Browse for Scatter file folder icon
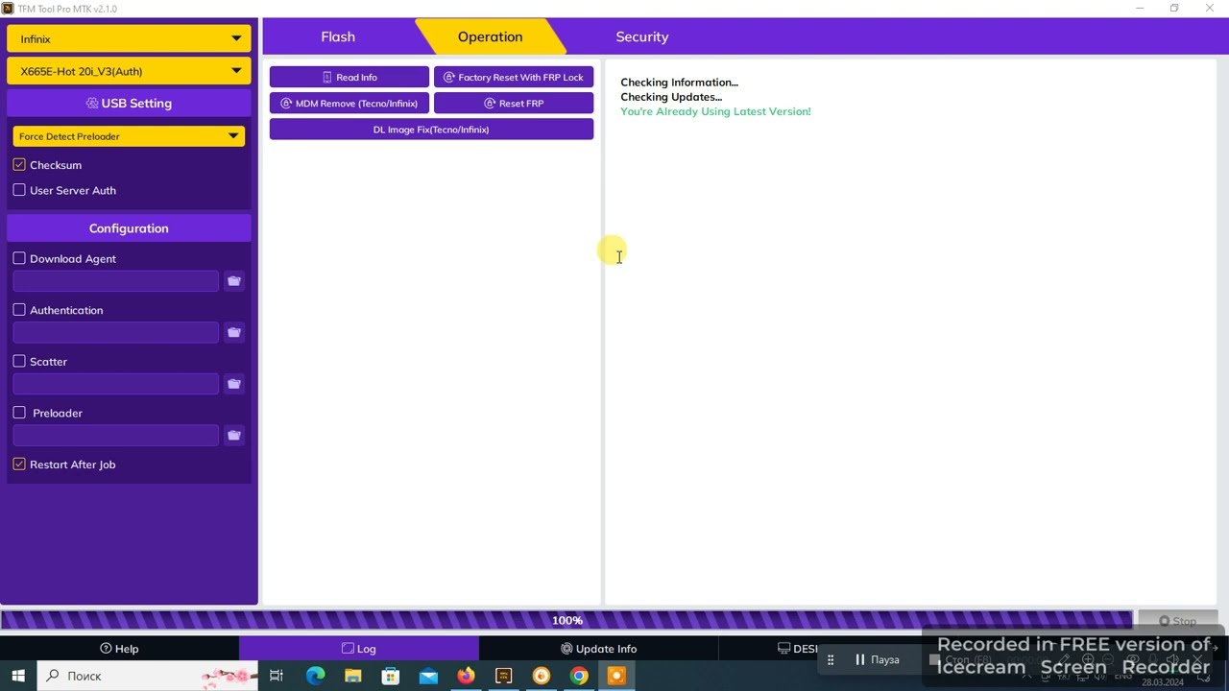Image resolution: width=1229 pixels, height=691 pixels. pos(233,384)
